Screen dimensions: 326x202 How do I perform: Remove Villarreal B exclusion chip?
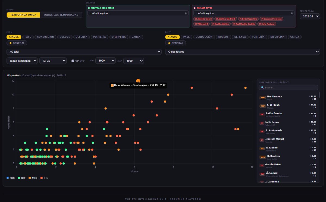point(201,24)
